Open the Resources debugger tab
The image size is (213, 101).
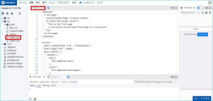click(x=44, y=82)
